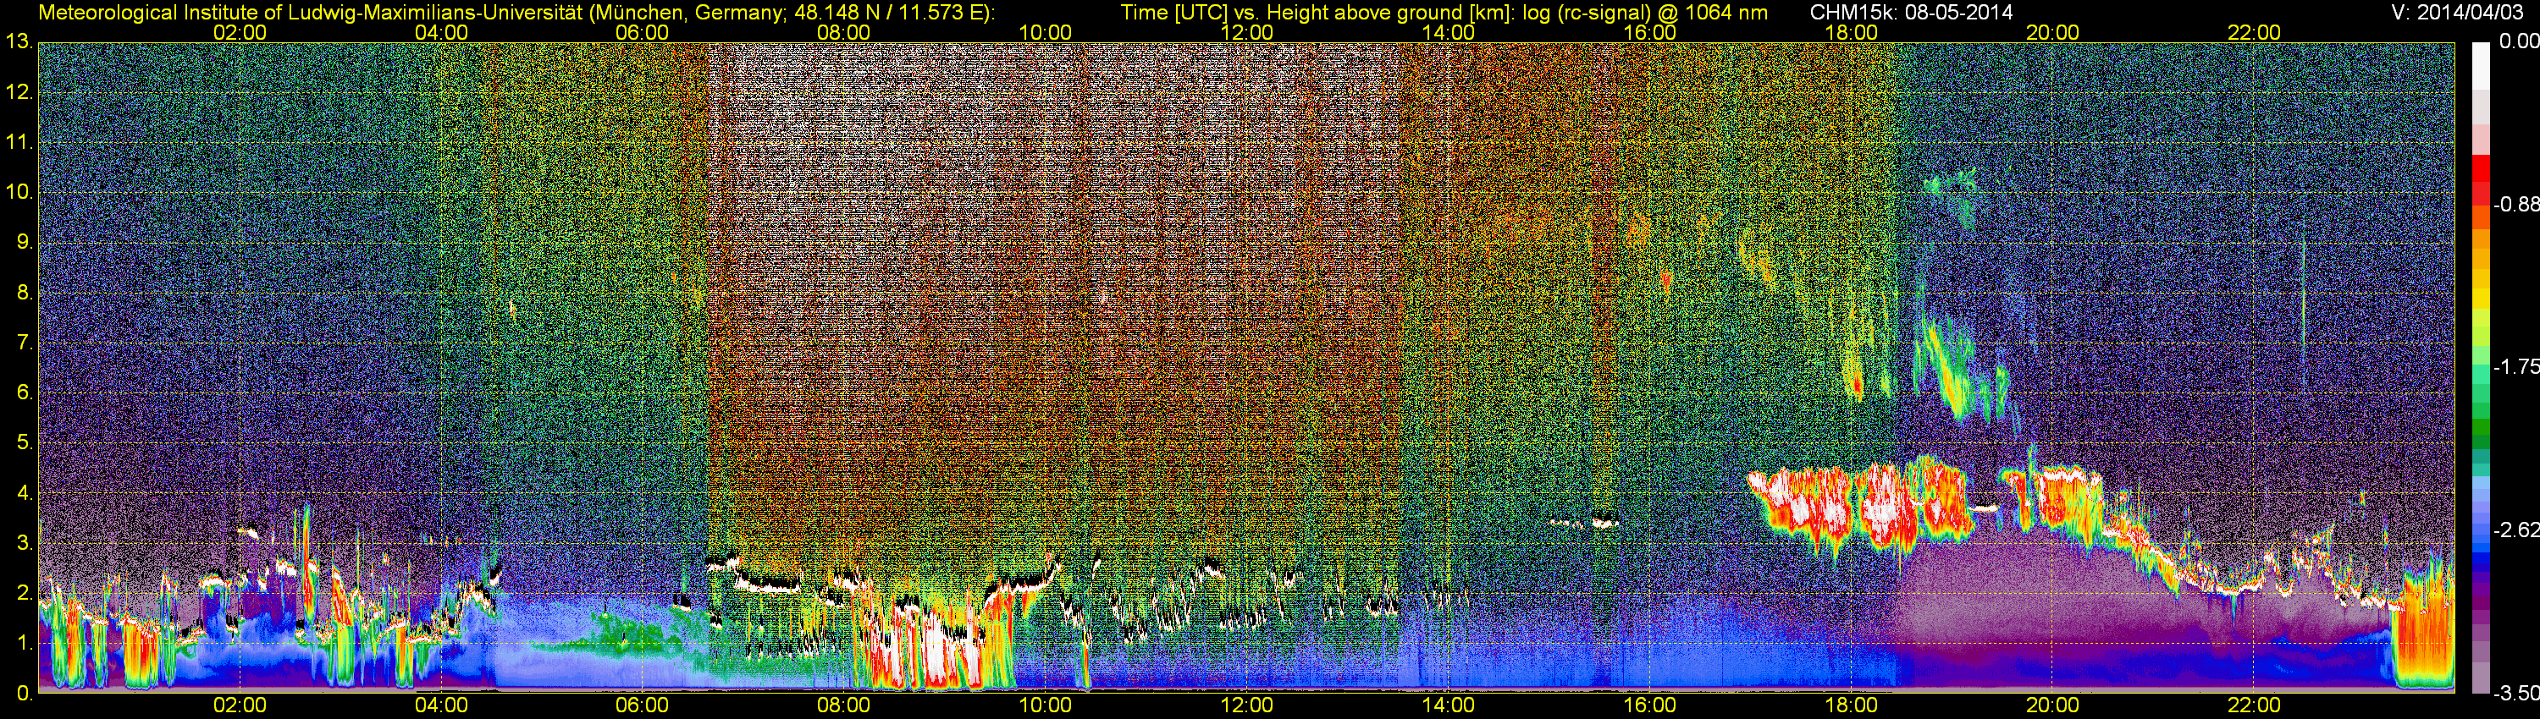This screenshot has width=2540, height=719.
Task: Click the 13 km height axis label
Action: (x=18, y=42)
